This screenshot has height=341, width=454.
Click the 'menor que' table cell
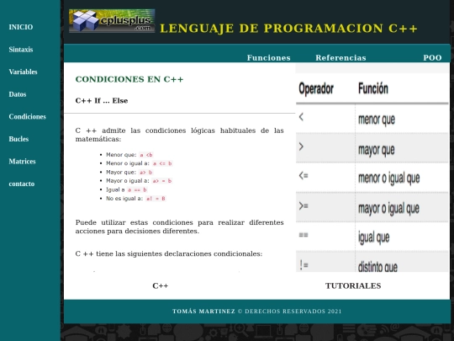point(377,120)
